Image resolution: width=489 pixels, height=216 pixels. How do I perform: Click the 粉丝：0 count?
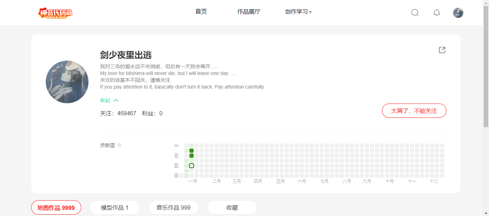pos(152,114)
